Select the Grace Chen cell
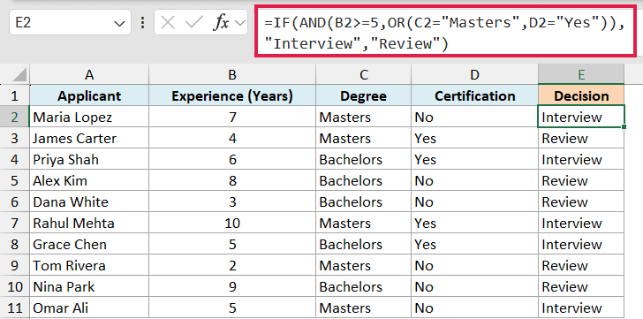 pyautogui.click(x=89, y=244)
